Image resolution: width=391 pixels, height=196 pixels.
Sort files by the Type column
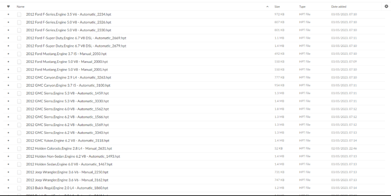coord(302,7)
